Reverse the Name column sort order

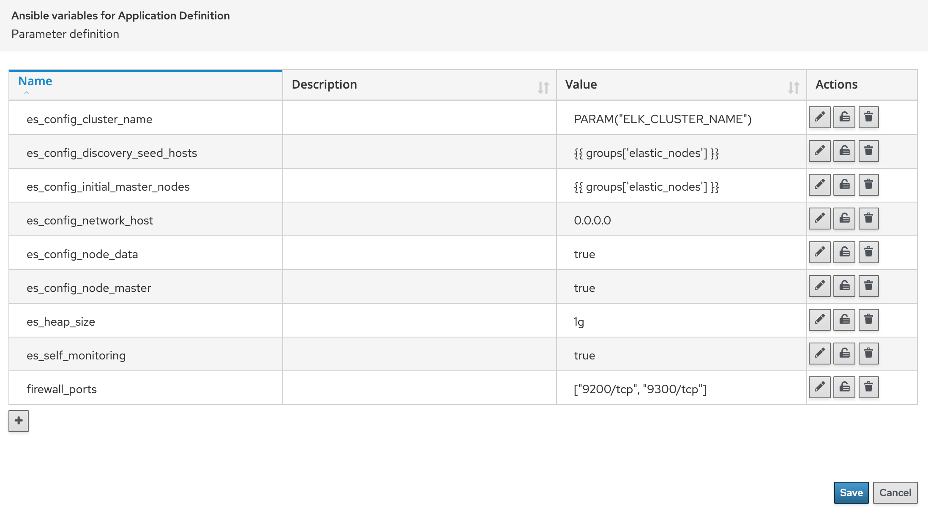[x=35, y=81]
